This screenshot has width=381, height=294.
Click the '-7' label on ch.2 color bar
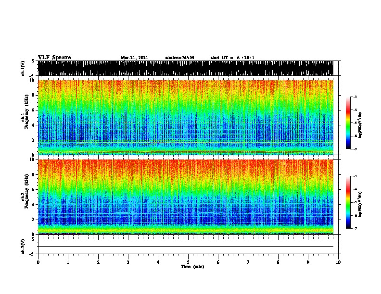point(355,228)
